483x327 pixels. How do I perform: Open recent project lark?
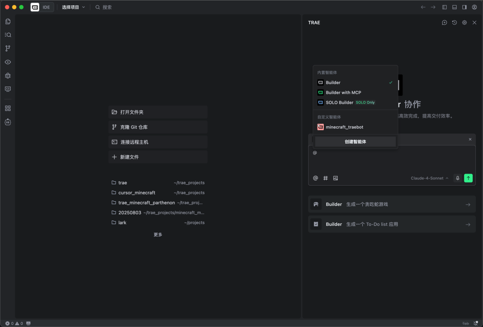tap(158, 222)
